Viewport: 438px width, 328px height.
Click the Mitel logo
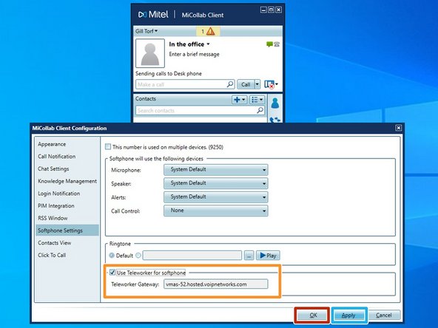[x=153, y=15]
